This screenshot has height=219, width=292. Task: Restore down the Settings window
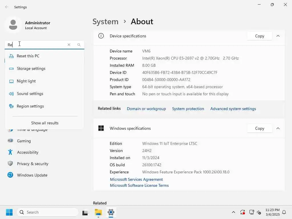point(272,5)
